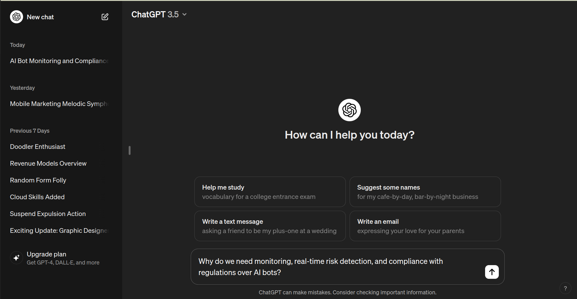Click the Get GPT-4, DALL·E, and more text
The width and height of the screenshot is (577, 299).
tap(63, 263)
